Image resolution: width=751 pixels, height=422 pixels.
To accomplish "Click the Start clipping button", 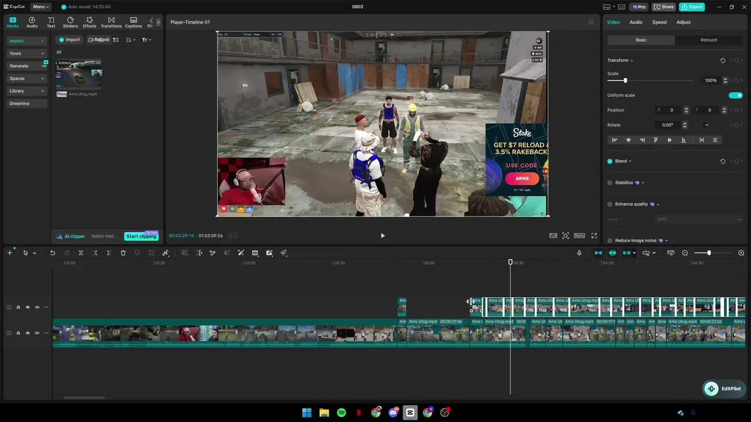I will 141,236.
